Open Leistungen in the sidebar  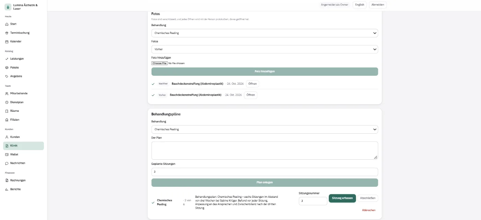pos(23,59)
